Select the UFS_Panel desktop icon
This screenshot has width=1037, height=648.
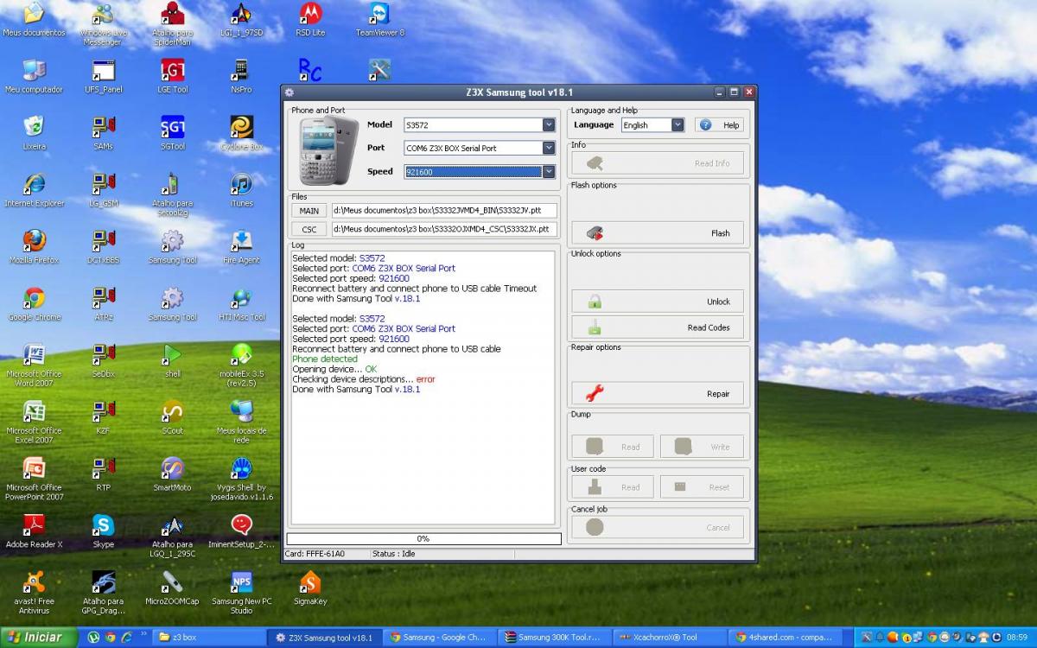click(x=103, y=77)
